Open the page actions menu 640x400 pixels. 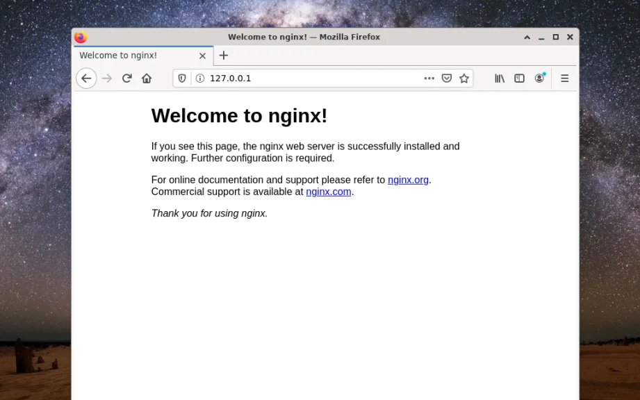[429, 78]
